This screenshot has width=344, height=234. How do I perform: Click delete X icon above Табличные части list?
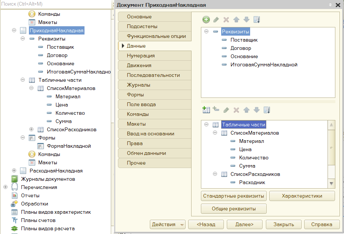click(236, 110)
